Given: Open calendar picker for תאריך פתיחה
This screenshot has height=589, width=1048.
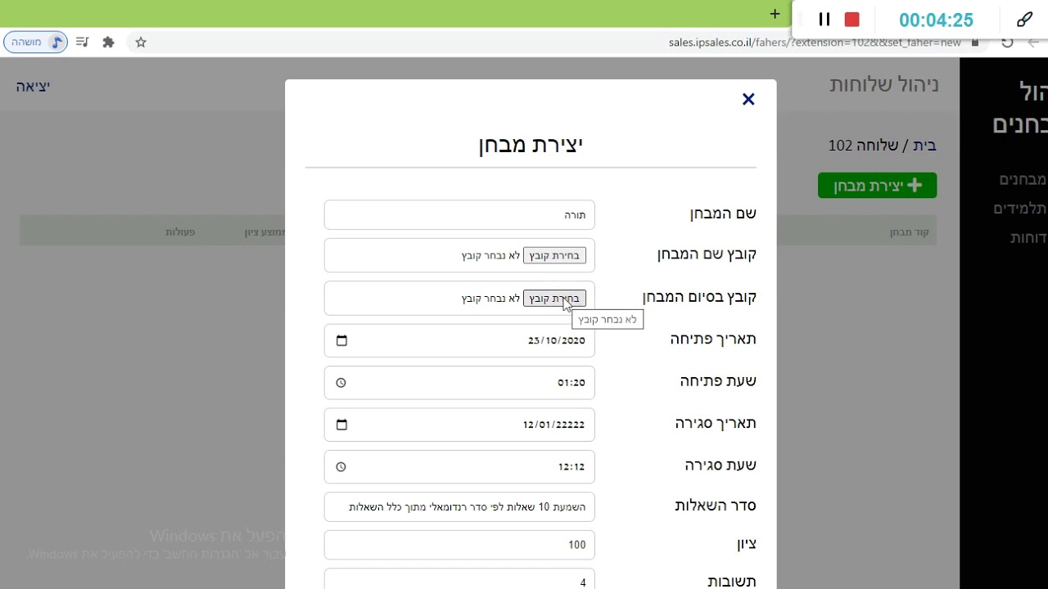Looking at the screenshot, I should (341, 340).
